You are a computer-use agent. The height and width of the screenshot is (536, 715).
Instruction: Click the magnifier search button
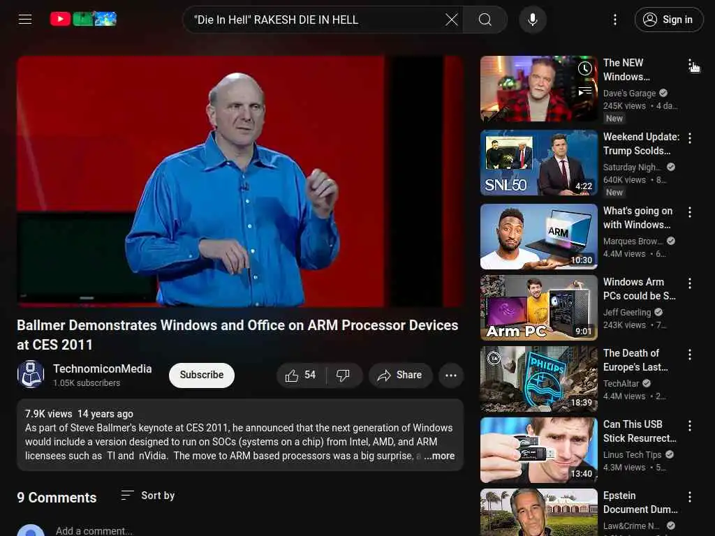485,20
